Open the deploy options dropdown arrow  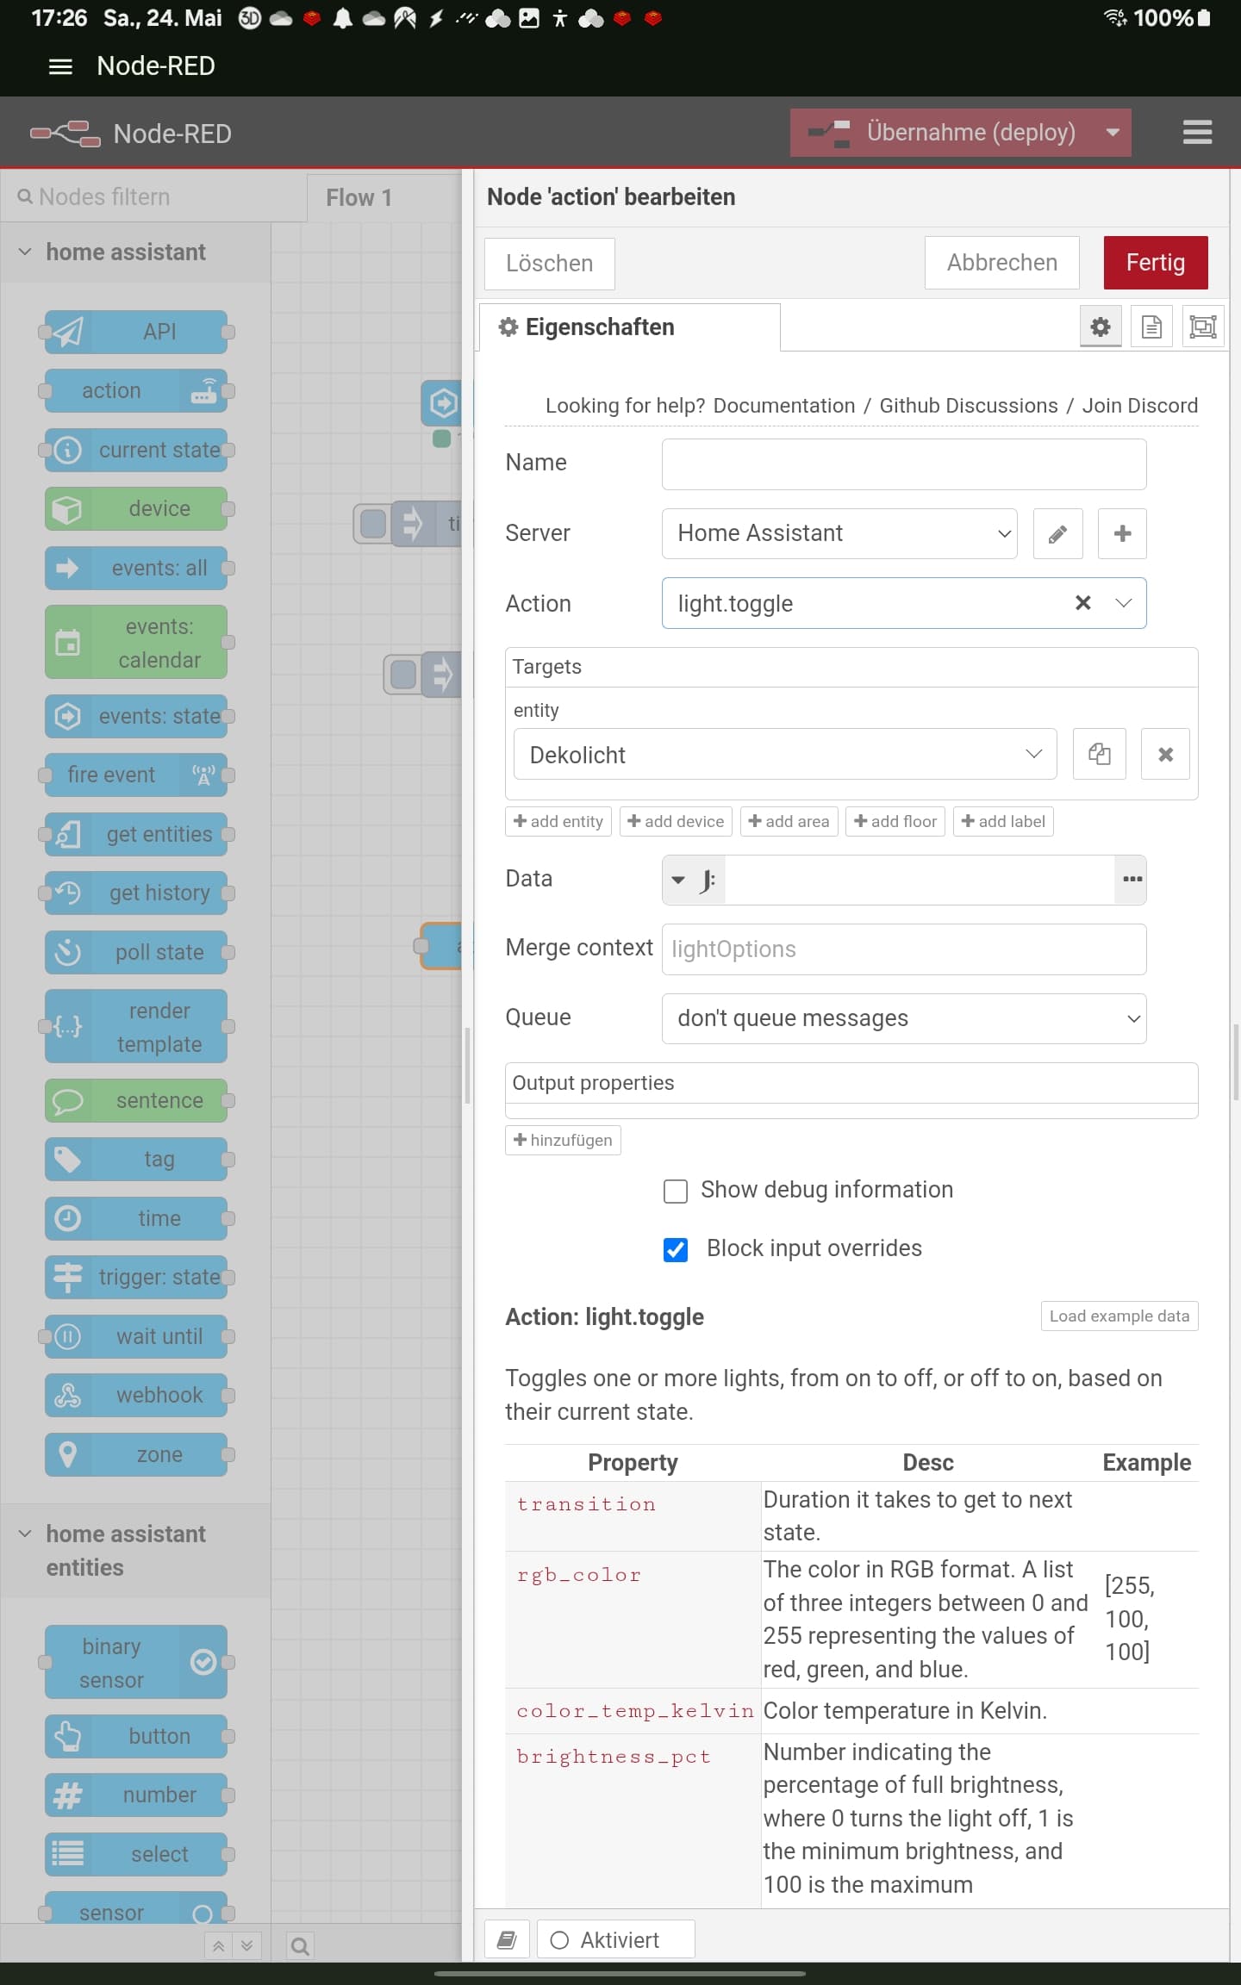pyautogui.click(x=1113, y=133)
